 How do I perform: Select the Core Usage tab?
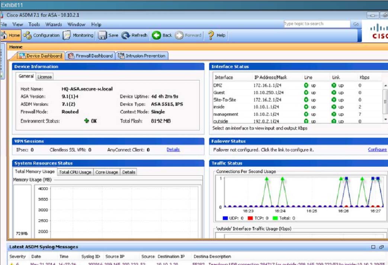point(106,172)
